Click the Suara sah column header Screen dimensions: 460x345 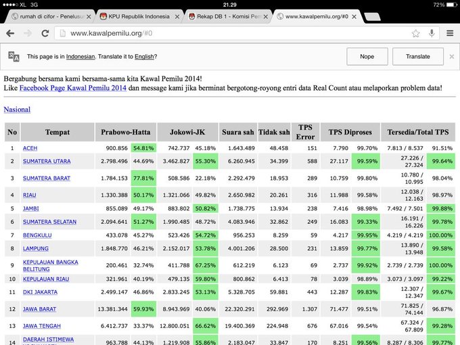tap(238, 132)
